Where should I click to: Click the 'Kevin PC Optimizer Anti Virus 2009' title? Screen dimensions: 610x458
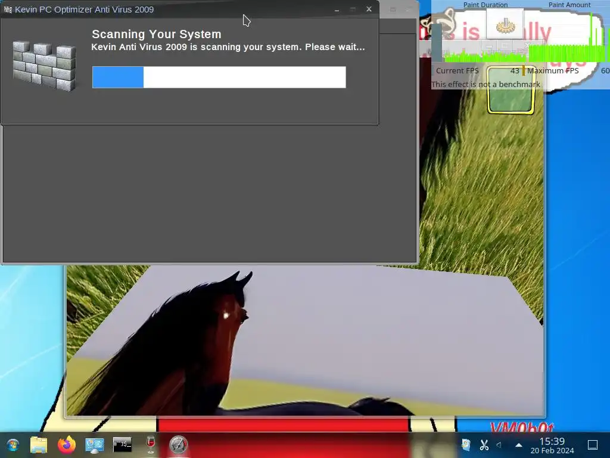84,10
